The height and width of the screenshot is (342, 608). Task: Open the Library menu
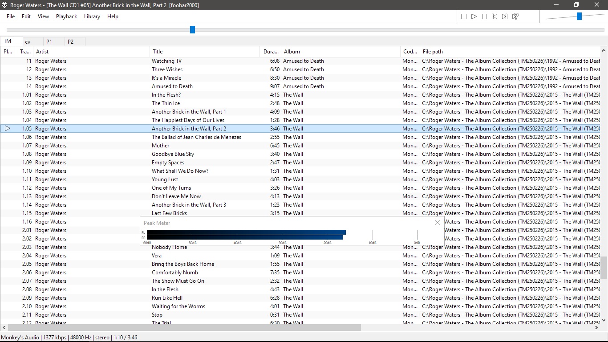point(92,16)
